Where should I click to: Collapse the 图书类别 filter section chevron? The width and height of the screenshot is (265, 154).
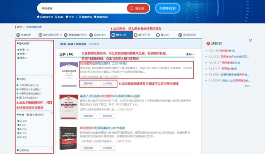pos(51,42)
